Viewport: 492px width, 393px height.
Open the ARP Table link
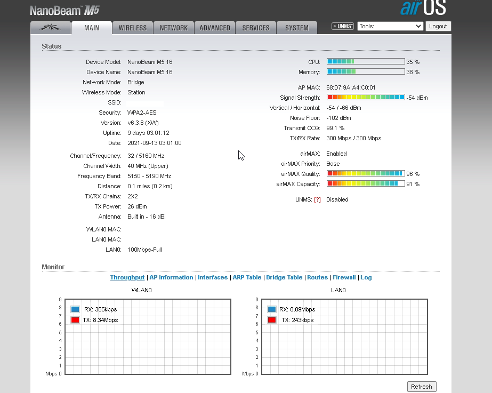(x=247, y=277)
